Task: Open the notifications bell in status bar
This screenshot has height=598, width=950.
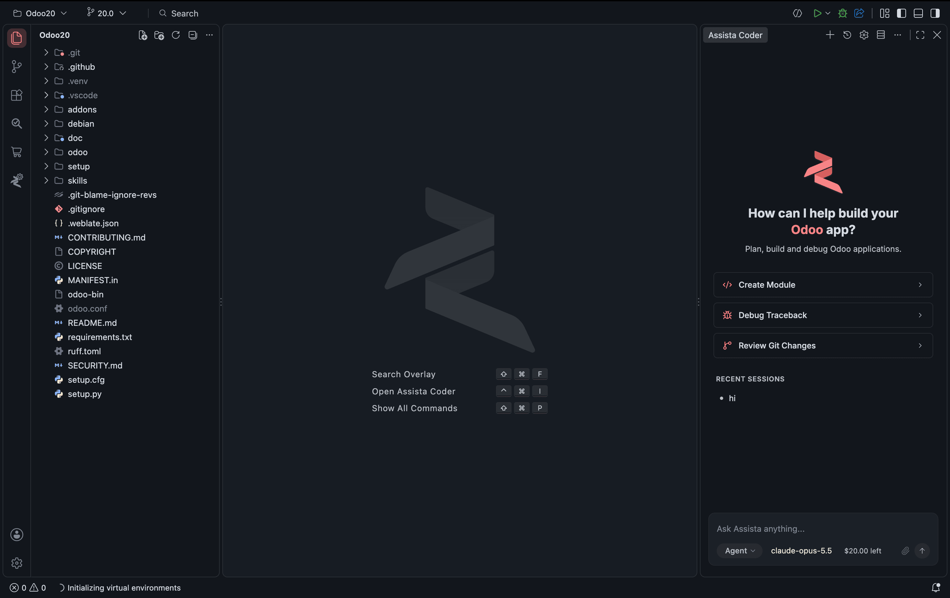Action: pos(936,587)
